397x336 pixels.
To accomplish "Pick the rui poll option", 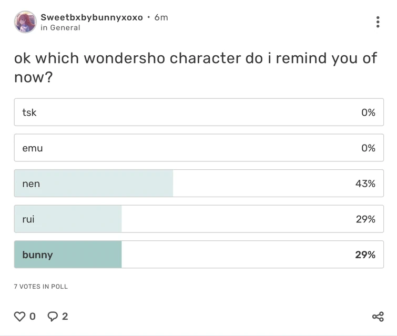I will (198, 219).
